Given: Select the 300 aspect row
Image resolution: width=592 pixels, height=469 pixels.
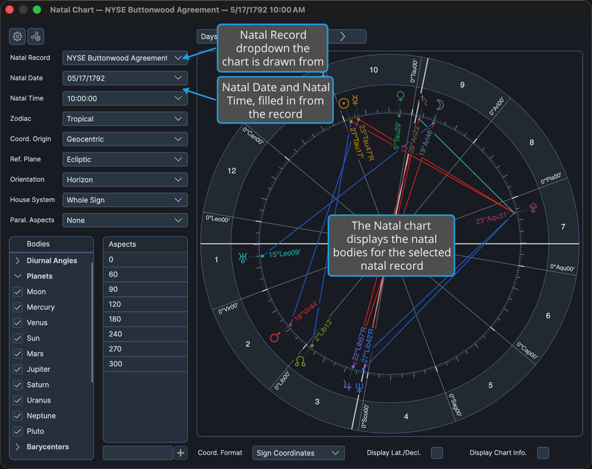Looking at the screenshot, I should [145, 364].
